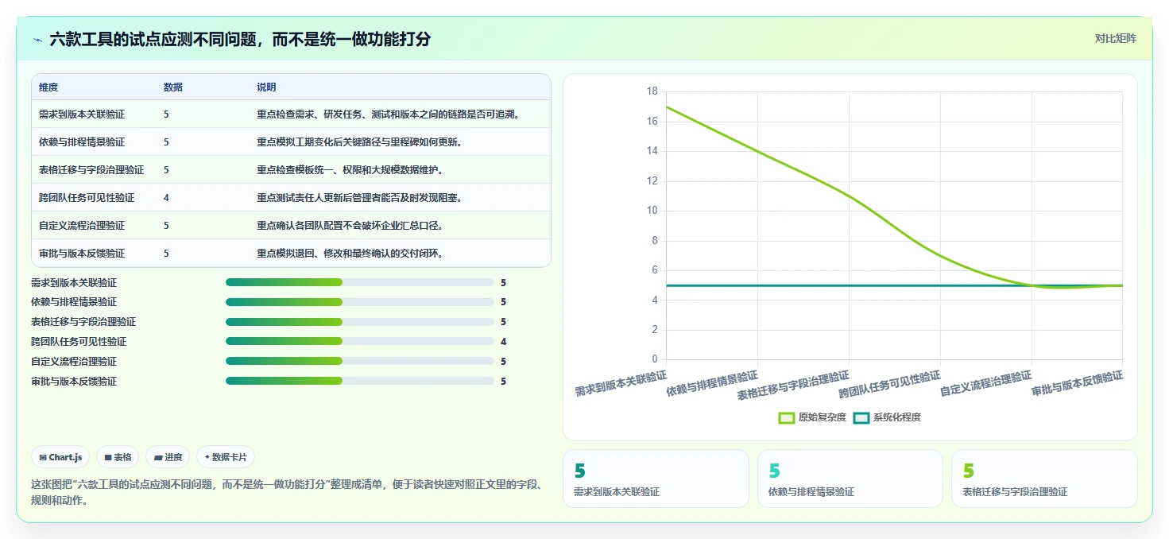Toggle the 原始复杂度 legend series
Image resolution: width=1169 pixels, height=539 pixels.
[x=811, y=417]
